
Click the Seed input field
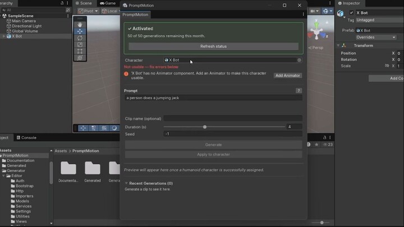pyautogui.click(x=233, y=134)
